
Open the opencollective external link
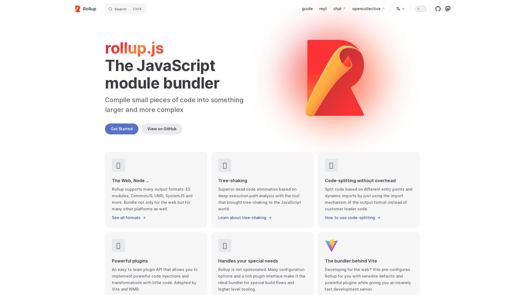point(368,9)
